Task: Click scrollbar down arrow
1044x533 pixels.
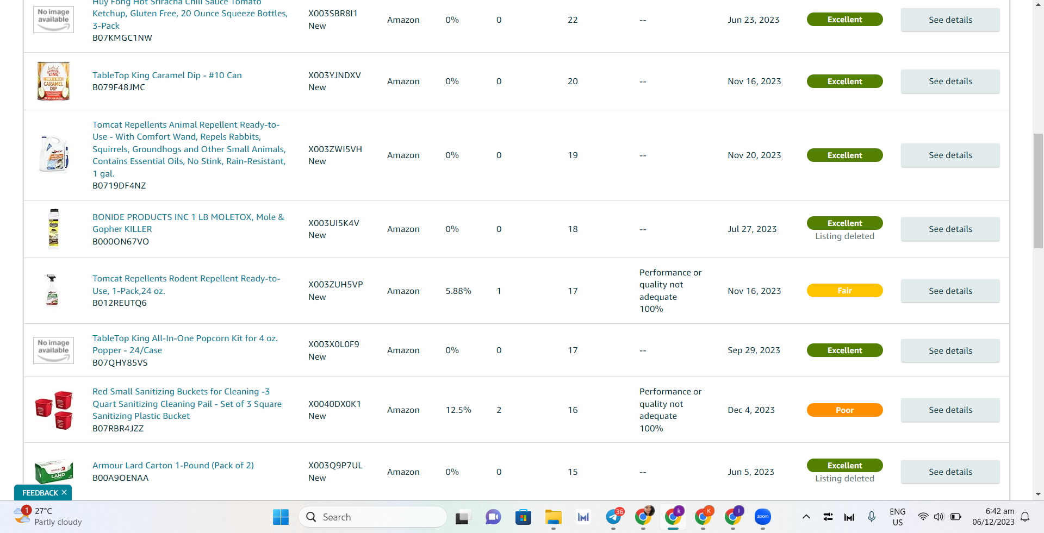Action: 1038,494
